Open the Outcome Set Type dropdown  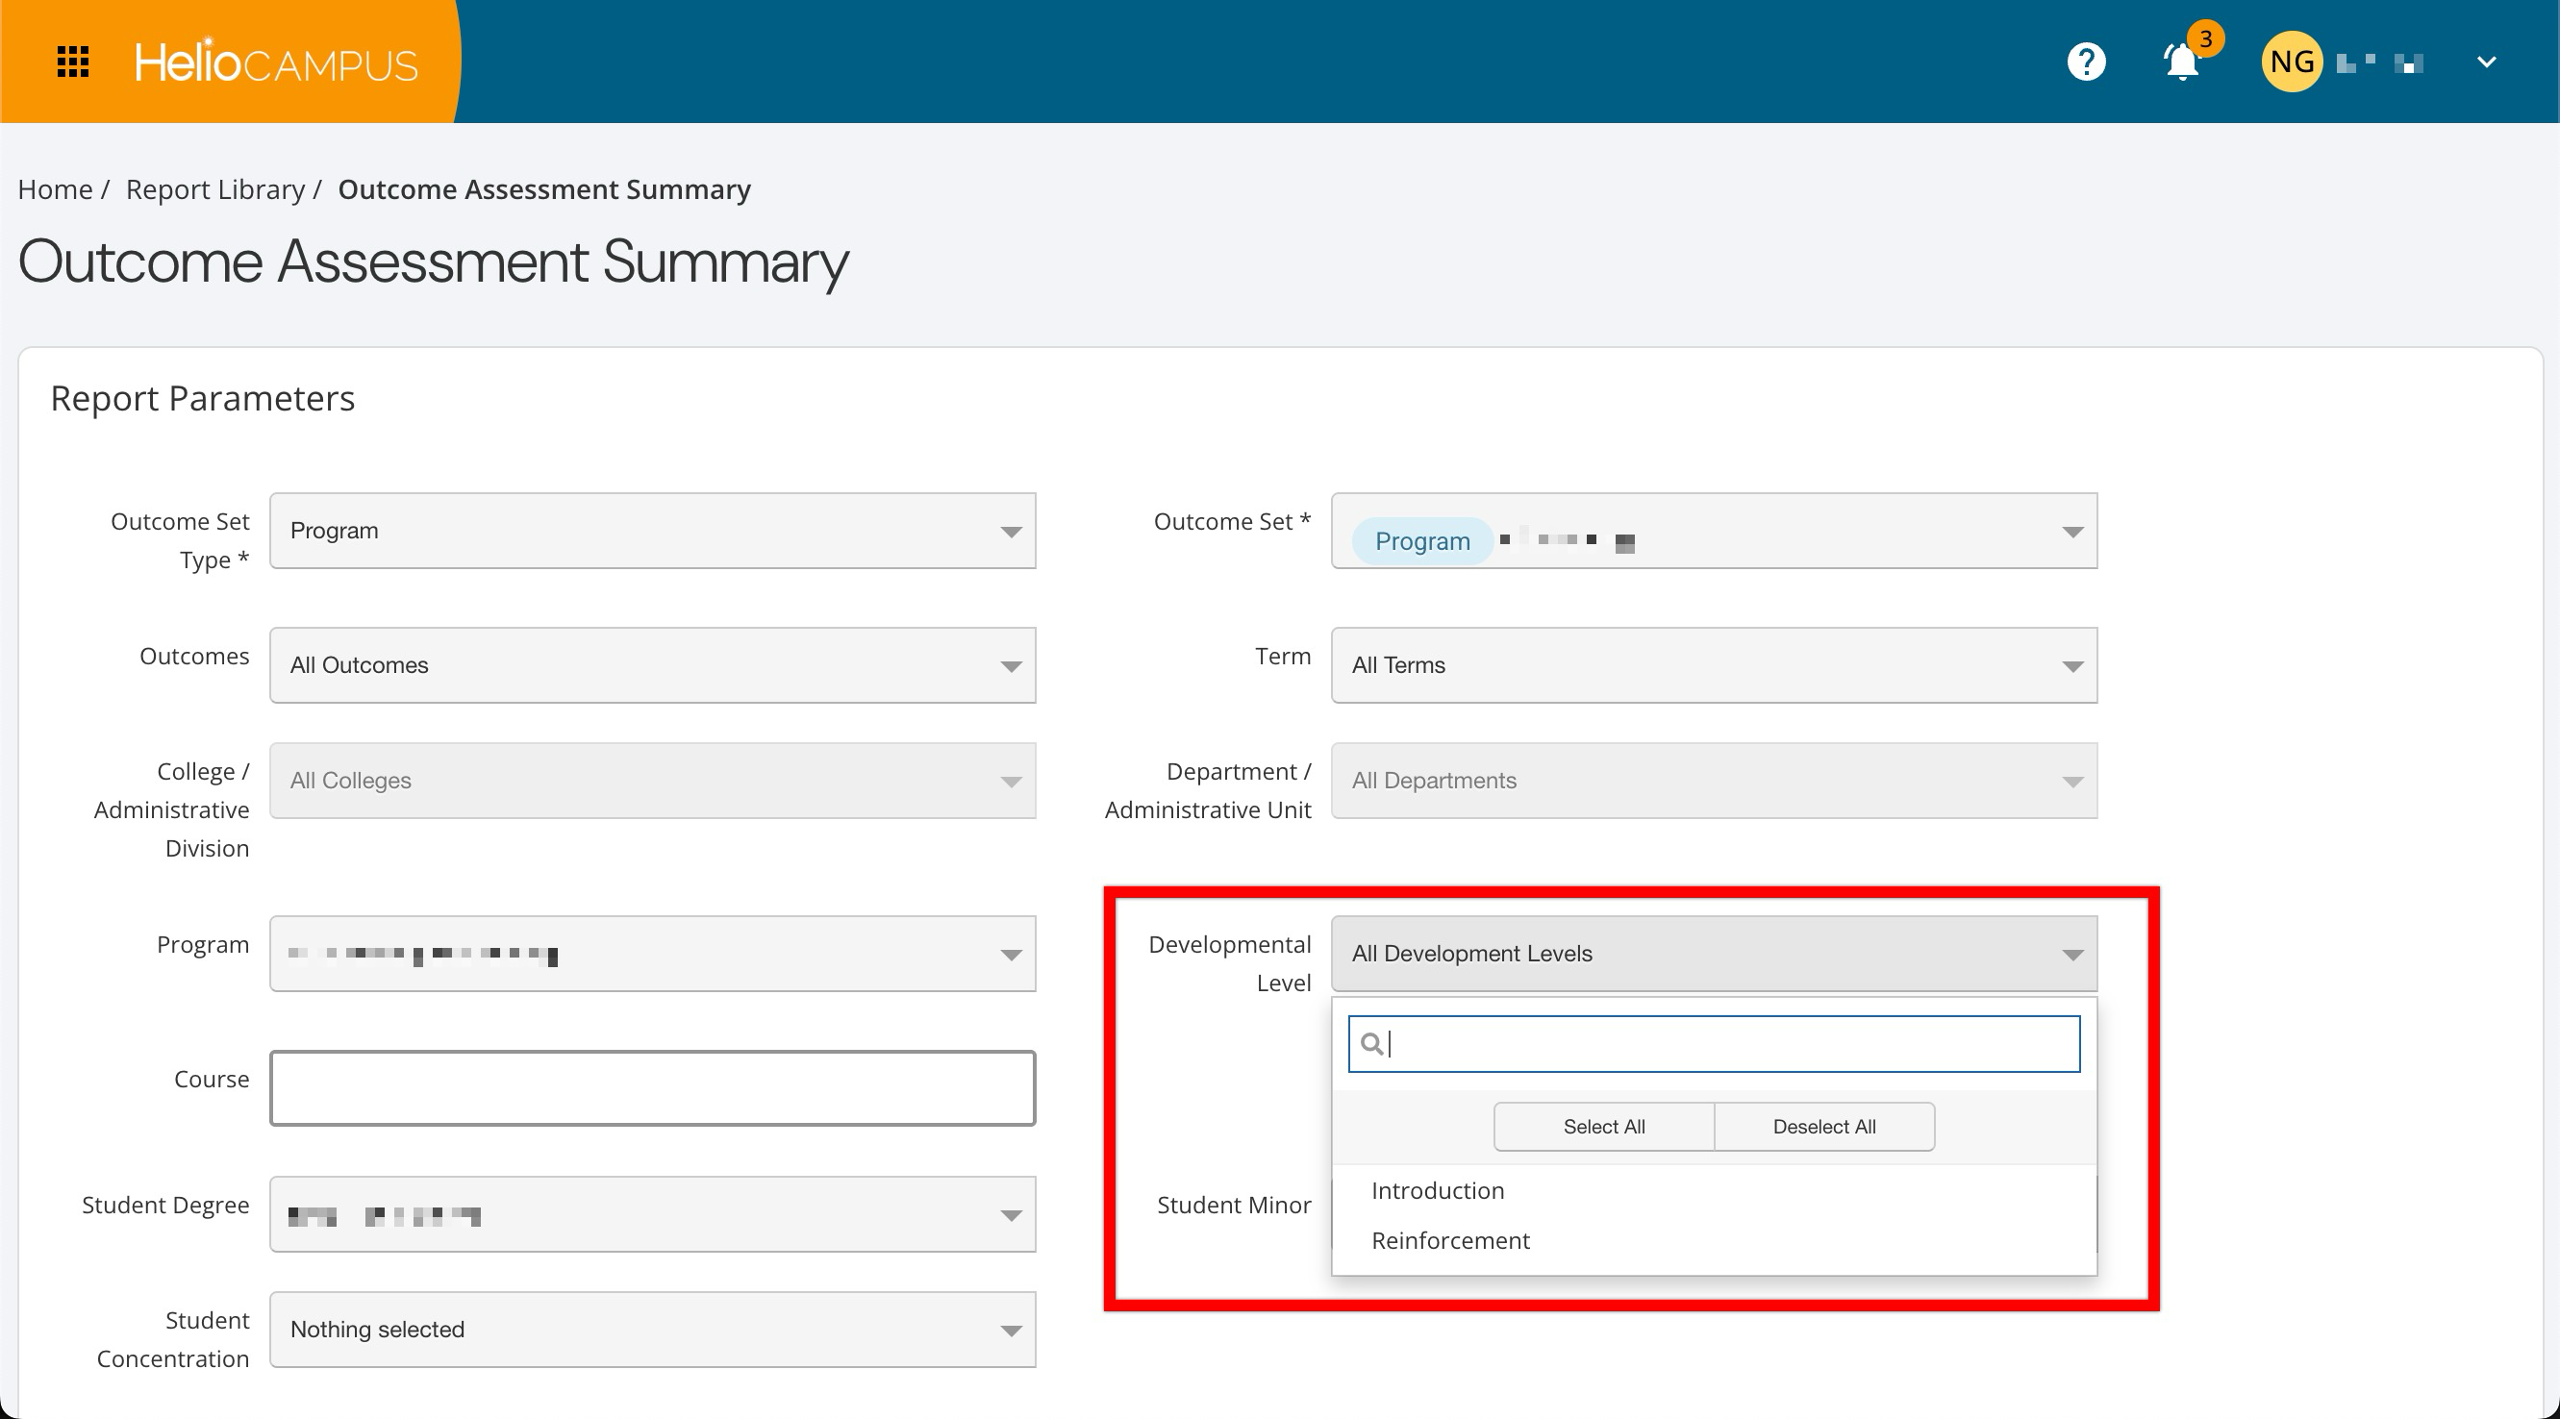pyautogui.click(x=652, y=531)
